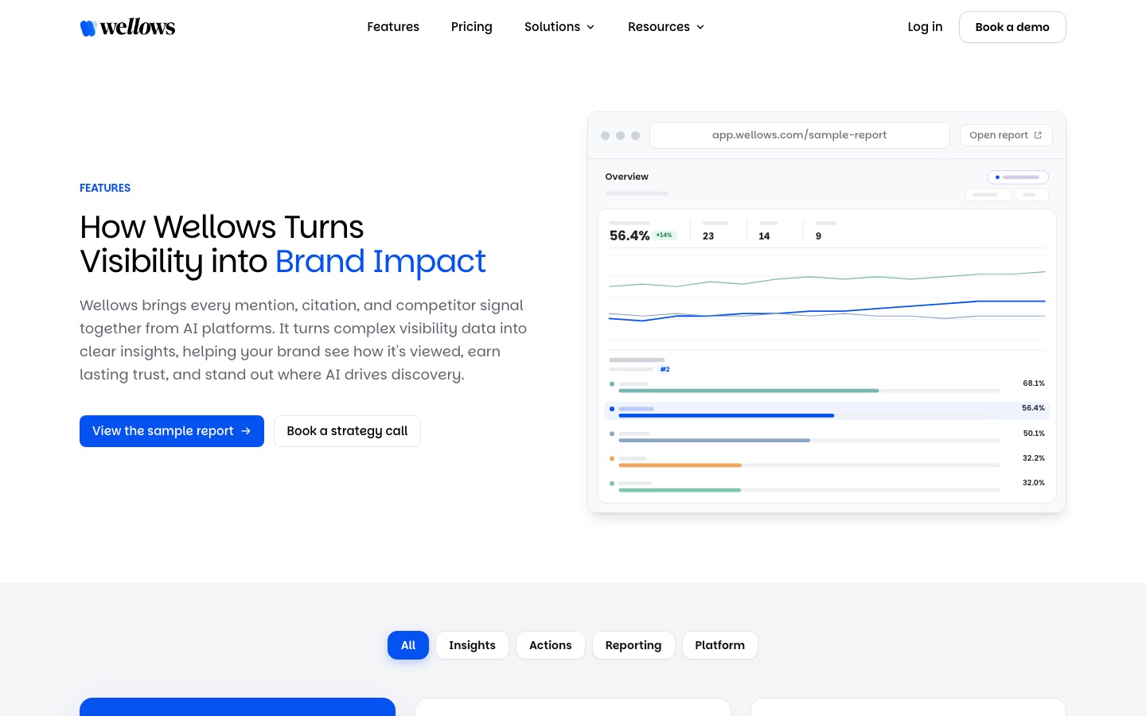Screen dimensions: 1146x716
Task: Click the 50.1% value
Action: tap(1034, 434)
